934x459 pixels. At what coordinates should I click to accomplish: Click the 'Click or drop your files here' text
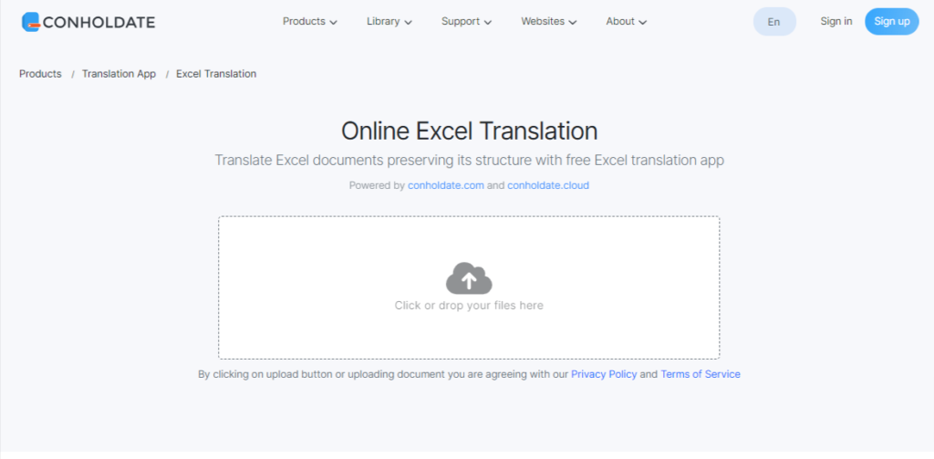[x=469, y=306]
